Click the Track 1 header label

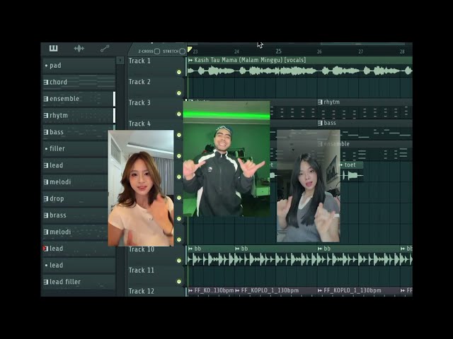tap(139, 61)
